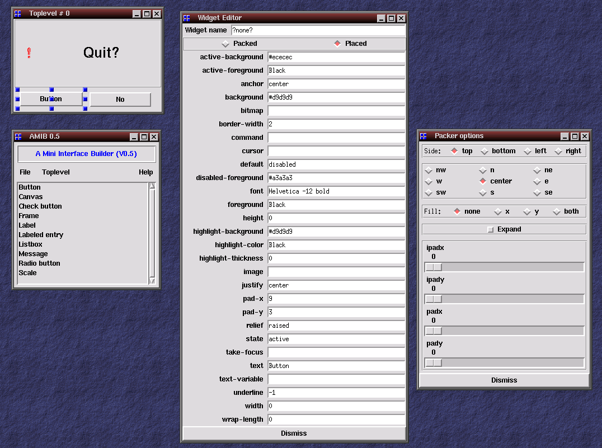Click the window menu icon of Widget Editor

187,18
